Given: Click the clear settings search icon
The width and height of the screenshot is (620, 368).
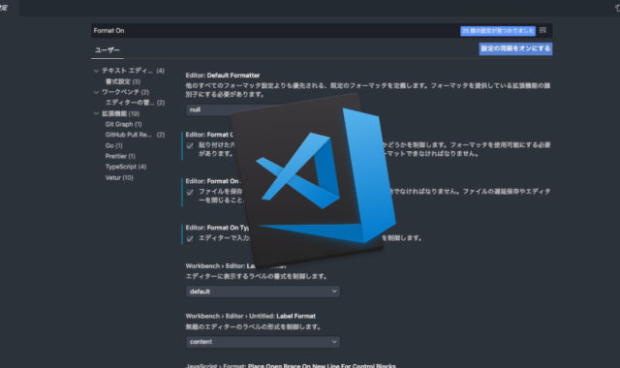Looking at the screenshot, I should coord(542,30).
